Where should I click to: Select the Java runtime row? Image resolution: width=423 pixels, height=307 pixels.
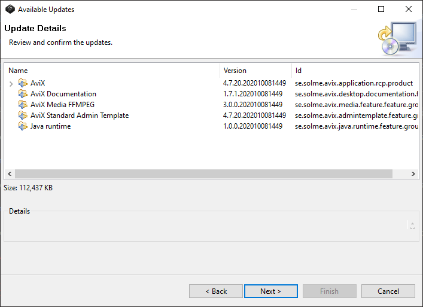pos(50,126)
